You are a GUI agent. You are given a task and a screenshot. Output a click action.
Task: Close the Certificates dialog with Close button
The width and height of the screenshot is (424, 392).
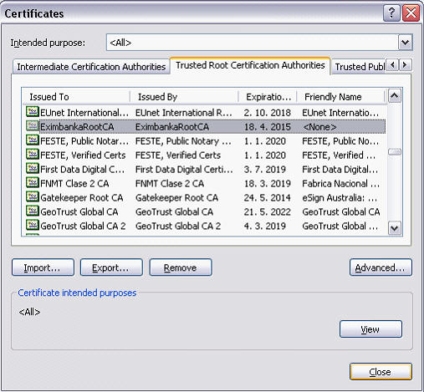381,371
